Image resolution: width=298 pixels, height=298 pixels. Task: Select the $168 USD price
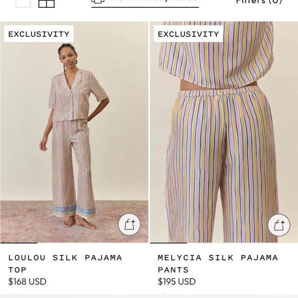27,282
